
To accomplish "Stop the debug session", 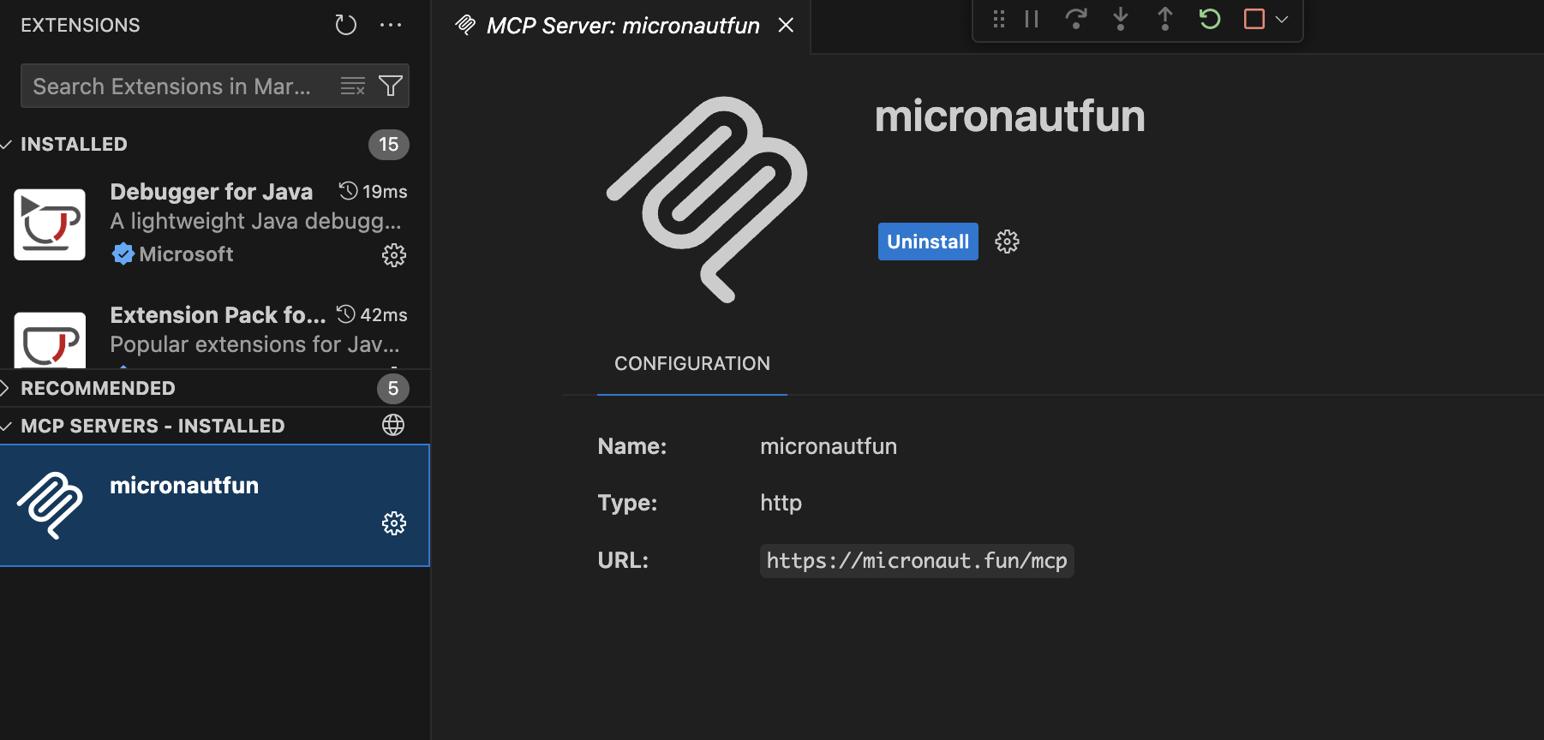I will pyautogui.click(x=1254, y=19).
